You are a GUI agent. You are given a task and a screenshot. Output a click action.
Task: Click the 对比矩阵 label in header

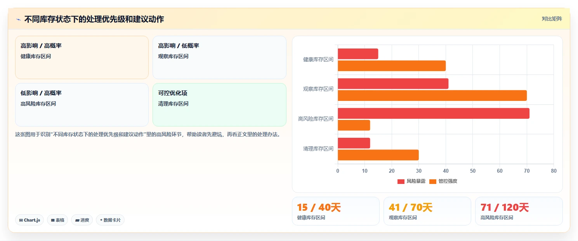tap(552, 19)
